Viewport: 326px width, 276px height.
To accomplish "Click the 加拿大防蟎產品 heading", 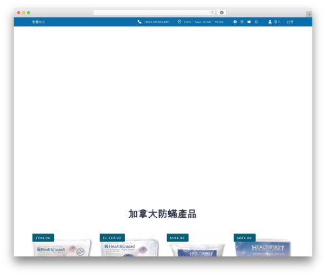I will coord(162,214).
